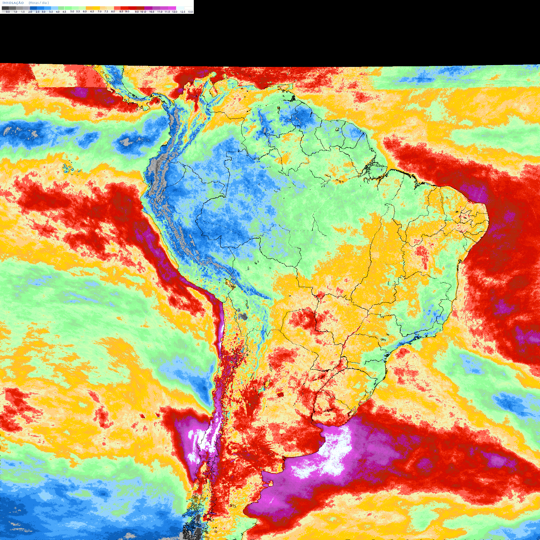Select the 1.5 value on legend scale

(x=23, y=12)
